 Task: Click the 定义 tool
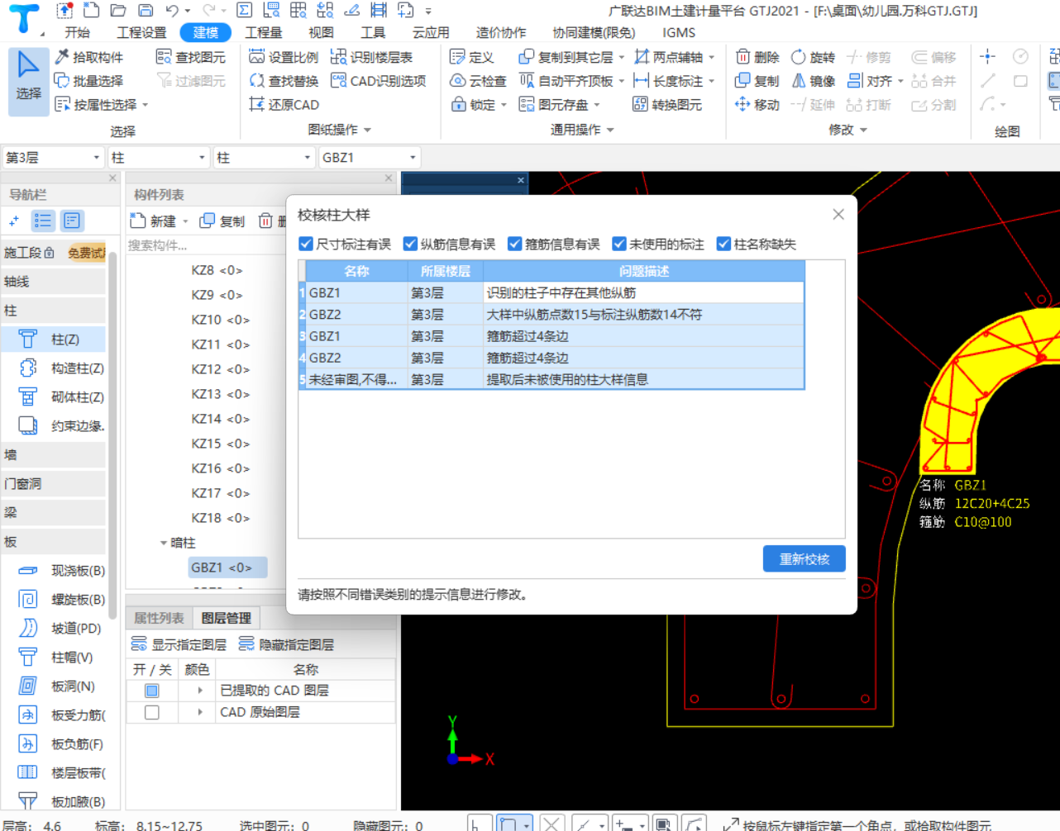pyautogui.click(x=471, y=57)
